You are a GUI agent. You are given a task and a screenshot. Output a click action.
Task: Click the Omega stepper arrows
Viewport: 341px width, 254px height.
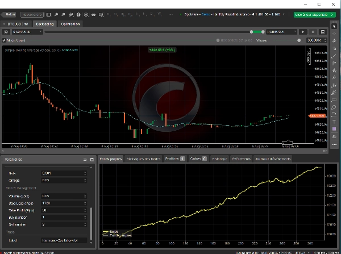point(85,180)
